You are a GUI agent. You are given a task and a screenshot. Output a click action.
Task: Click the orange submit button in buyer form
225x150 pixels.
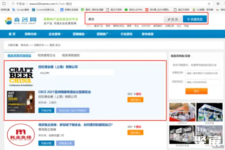click(x=196, y=91)
